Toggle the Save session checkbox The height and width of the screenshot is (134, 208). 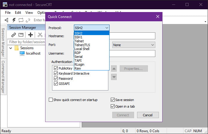tap(113, 100)
